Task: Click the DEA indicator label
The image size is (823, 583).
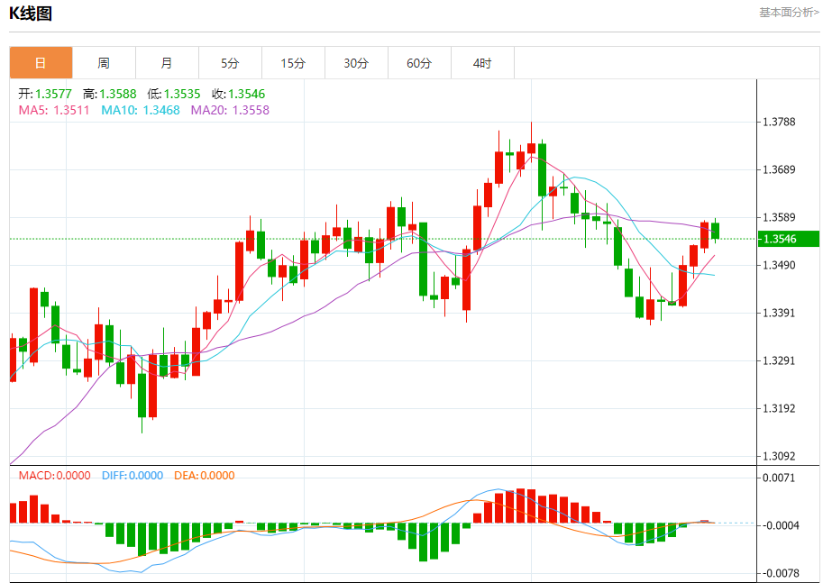Action: pyautogui.click(x=205, y=476)
